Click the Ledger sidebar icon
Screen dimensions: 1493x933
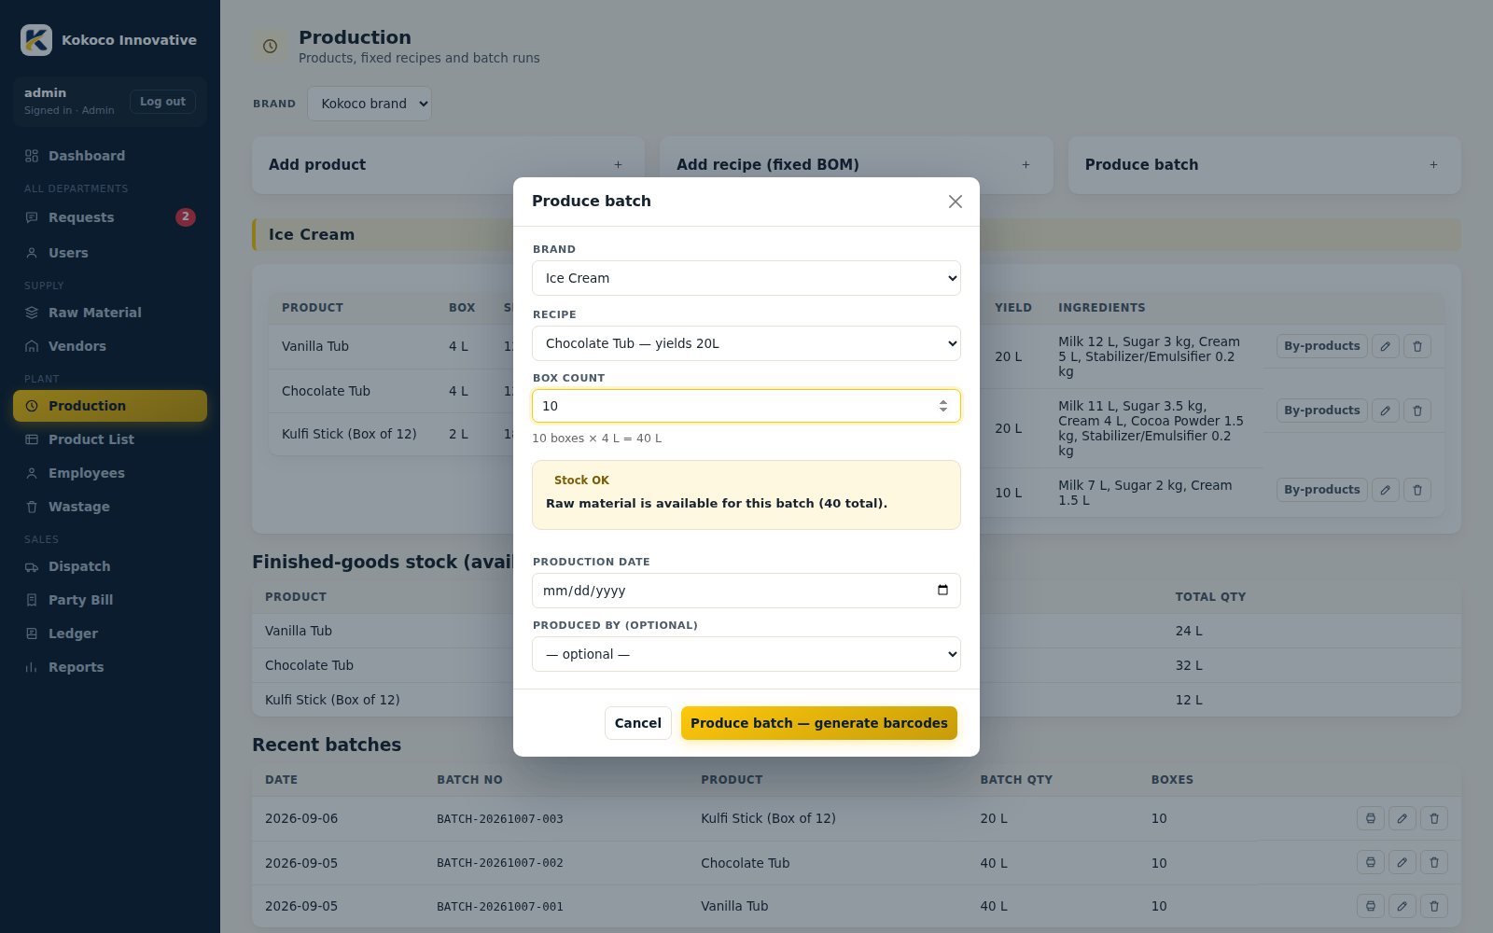pos(32,634)
